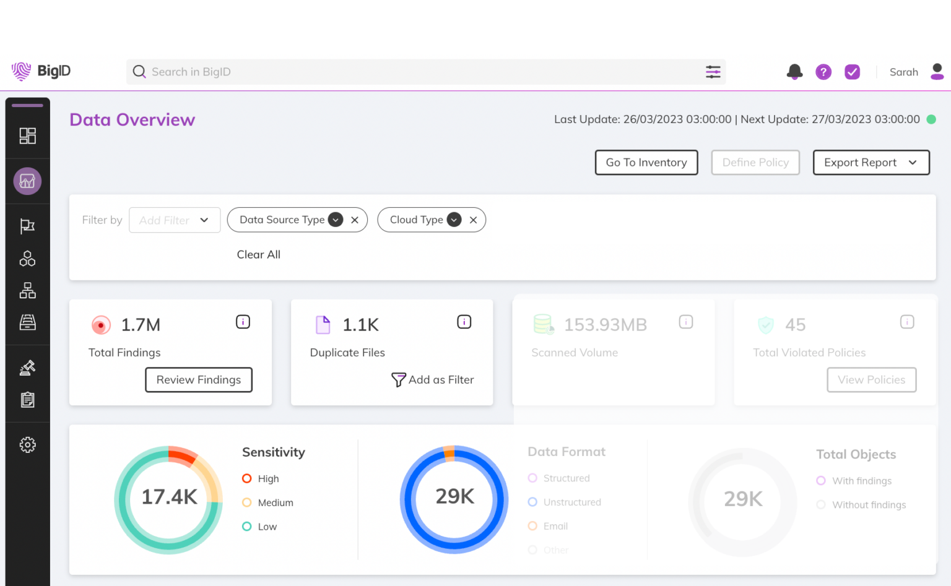Open the help question mark icon

(x=823, y=72)
